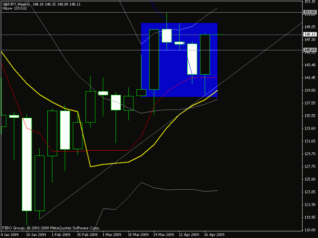Screen dimensions: 318x238
Task: Select the tall white candle of 18 Jan 2009
Action: 27,164
